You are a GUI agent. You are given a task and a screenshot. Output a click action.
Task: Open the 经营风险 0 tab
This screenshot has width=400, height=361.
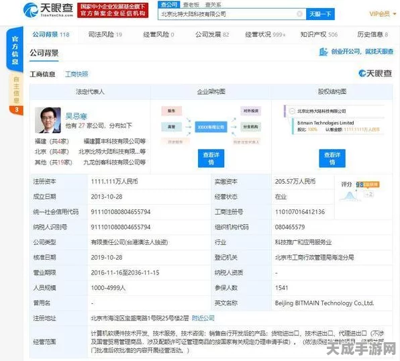click(x=158, y=34)
